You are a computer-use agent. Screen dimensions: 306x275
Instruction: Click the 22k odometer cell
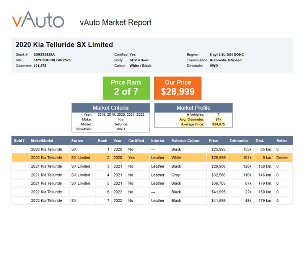point(248,192)
